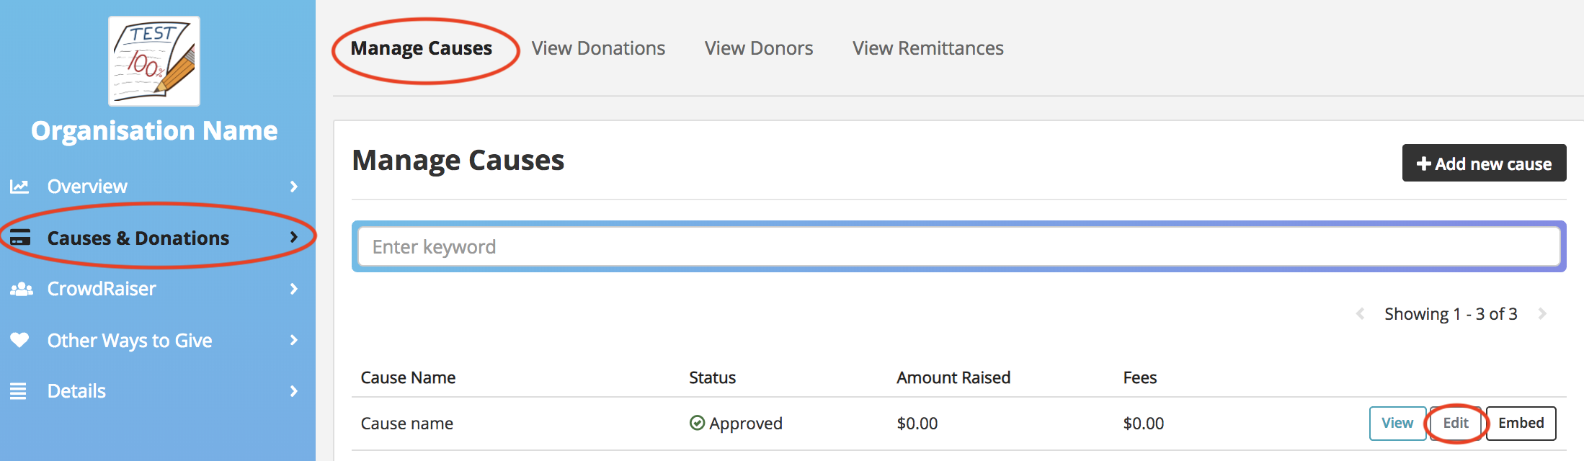Expand the Details section chevron
Image resolution: width=1584 pixels, height=461 pixels.
[x=293, y=391]
